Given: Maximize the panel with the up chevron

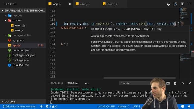Looking at the screenshot, I should tap(182, 84).
